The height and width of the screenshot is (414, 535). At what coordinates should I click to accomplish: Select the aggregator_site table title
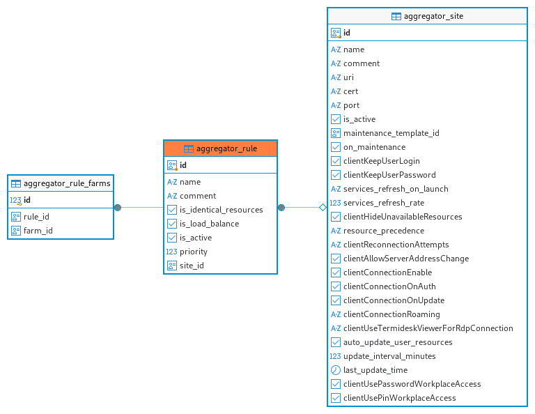[x=433, y=17]
